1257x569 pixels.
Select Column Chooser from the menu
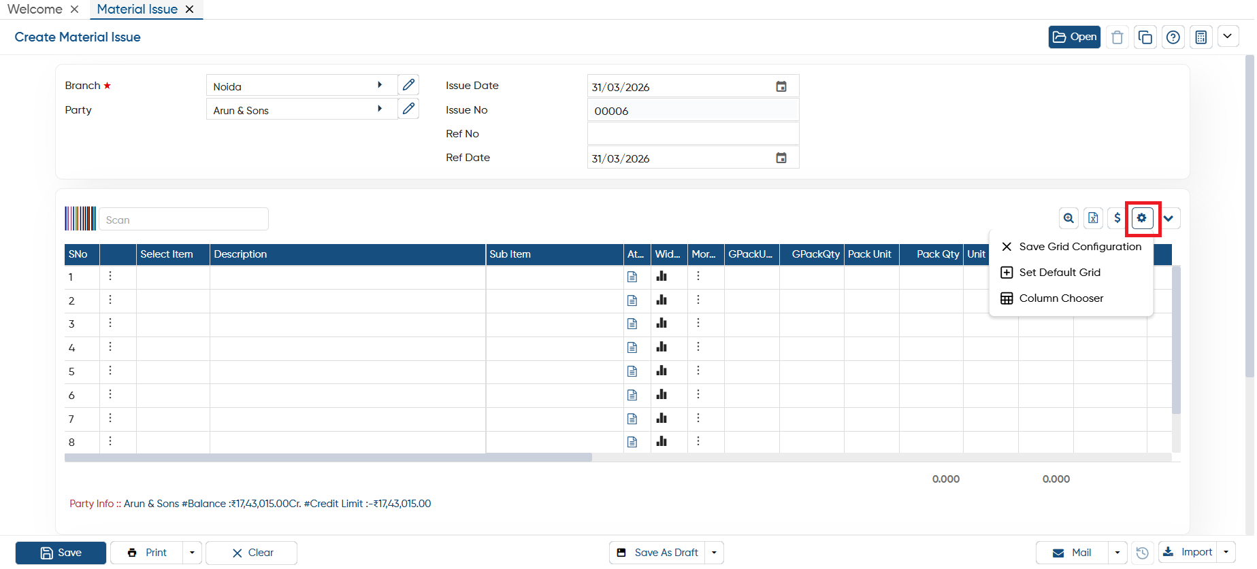1061,298
